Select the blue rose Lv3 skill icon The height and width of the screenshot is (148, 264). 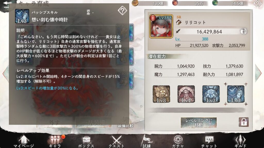coord(211,94)
